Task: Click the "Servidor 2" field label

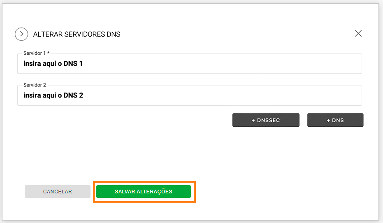Action: pyautogui.click(x=35, y=85)
